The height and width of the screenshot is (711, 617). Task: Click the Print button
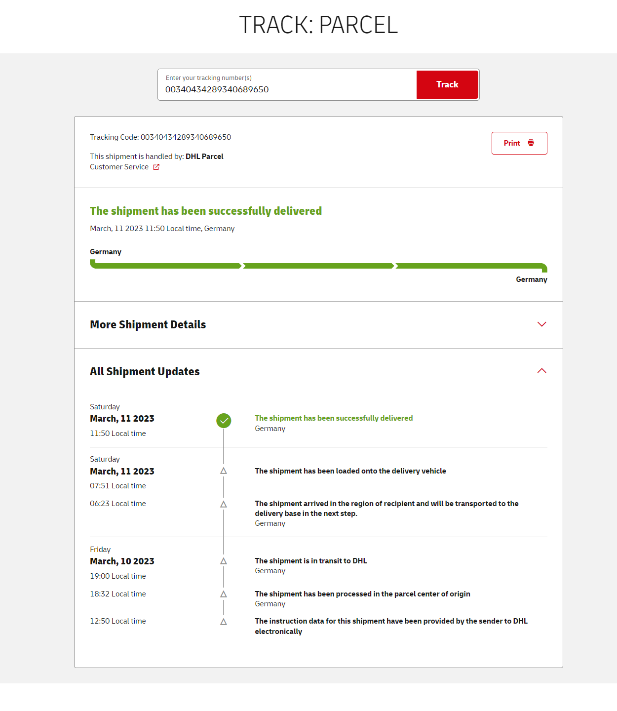click(x=519, y=143)
